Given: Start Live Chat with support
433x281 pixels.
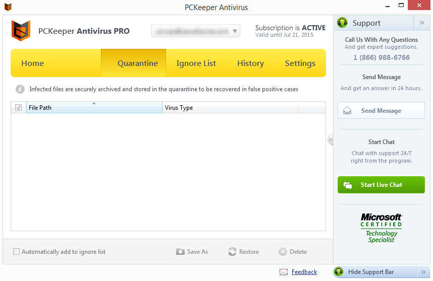Looking at the screenshot, I should coord(381,185).
